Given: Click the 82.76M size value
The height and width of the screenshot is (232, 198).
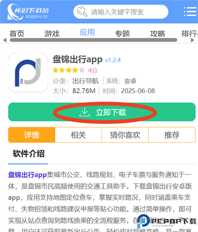Looking at the screenshot, I should (x=84, y=91).
